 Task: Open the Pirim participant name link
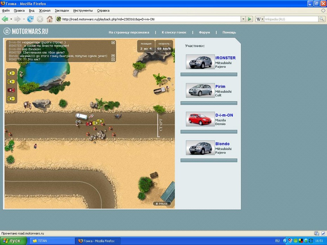coord(220,86)
